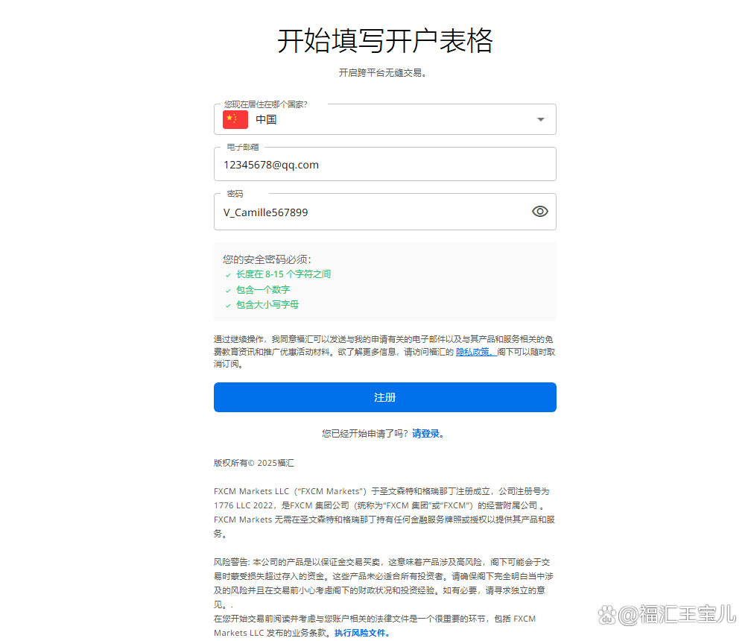Click the green checkmark beside '包含一个数字'

point(227,289)
